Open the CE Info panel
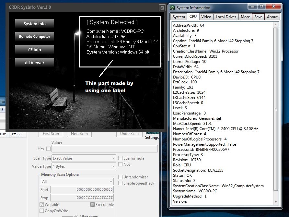The height and width of the screenshot is (217, 289). (34, 50)
